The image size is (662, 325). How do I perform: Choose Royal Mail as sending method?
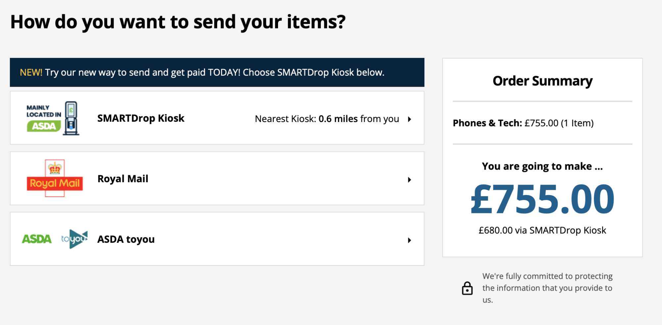pos(123,179)
